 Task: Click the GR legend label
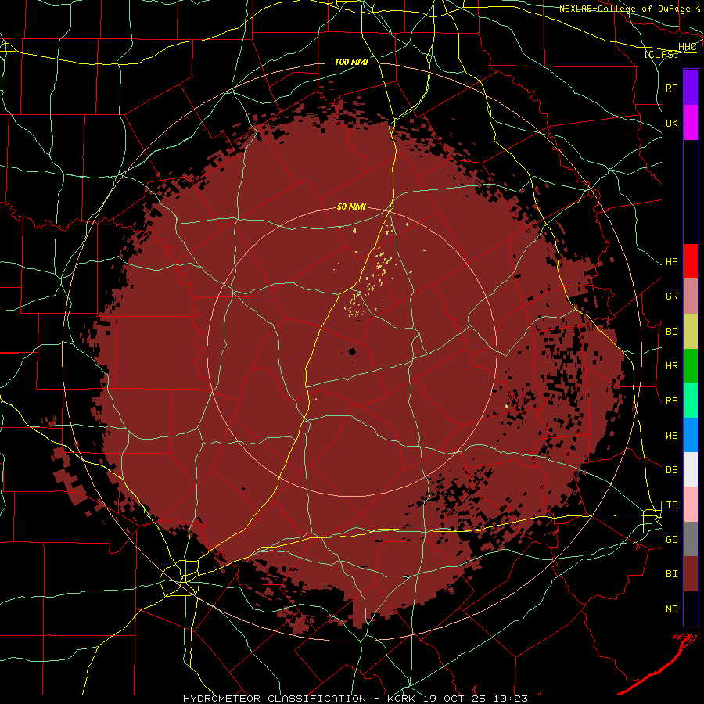672,296
